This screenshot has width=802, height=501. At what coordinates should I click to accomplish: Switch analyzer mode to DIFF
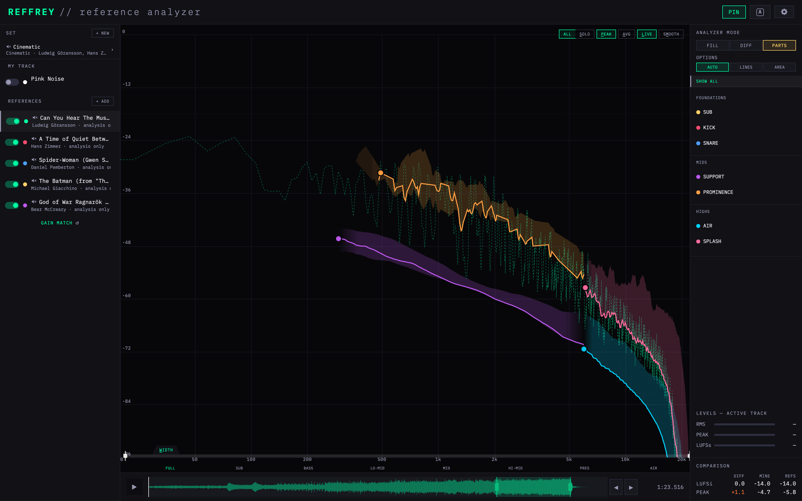746,45
